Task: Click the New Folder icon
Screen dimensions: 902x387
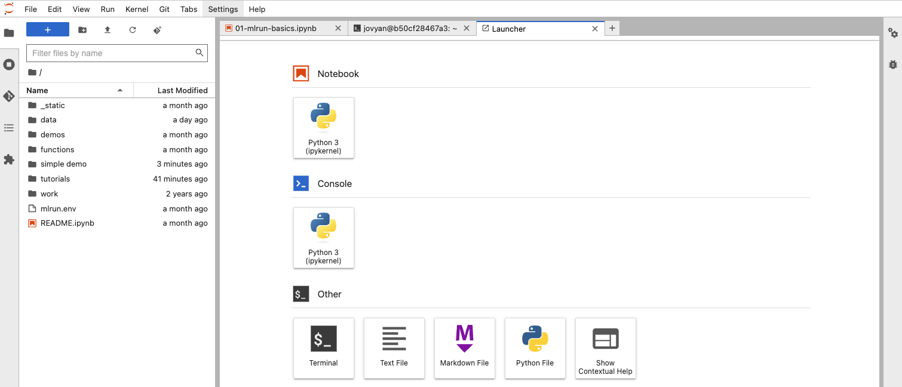Action: (x=82, y=30)
